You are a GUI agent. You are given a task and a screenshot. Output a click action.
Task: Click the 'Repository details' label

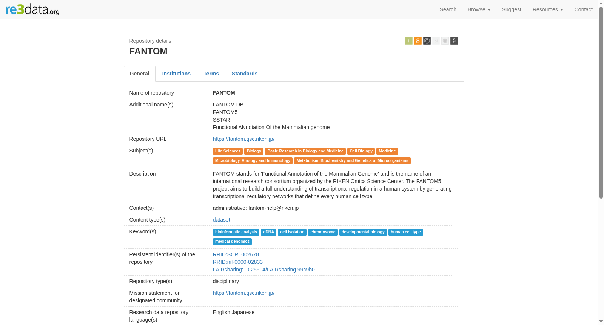[150, 41]
